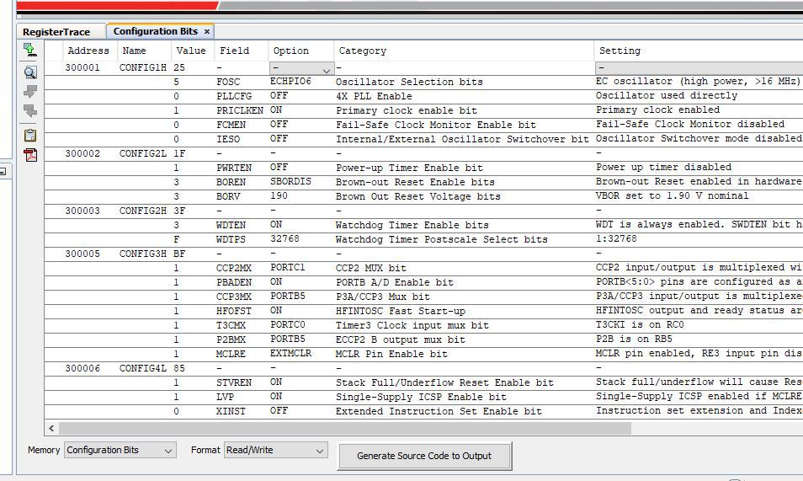Click 'VBOR set to 1.90 V nominal' setting
The width and height of the screenshot is (803, 481).
tap(672, 196)
